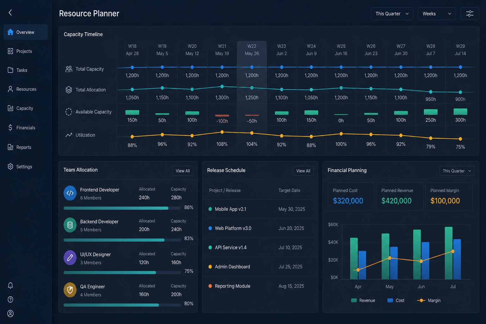Click the Financials dollar icon
Viewport: 486px width, 324px height.
pos(10,128)
